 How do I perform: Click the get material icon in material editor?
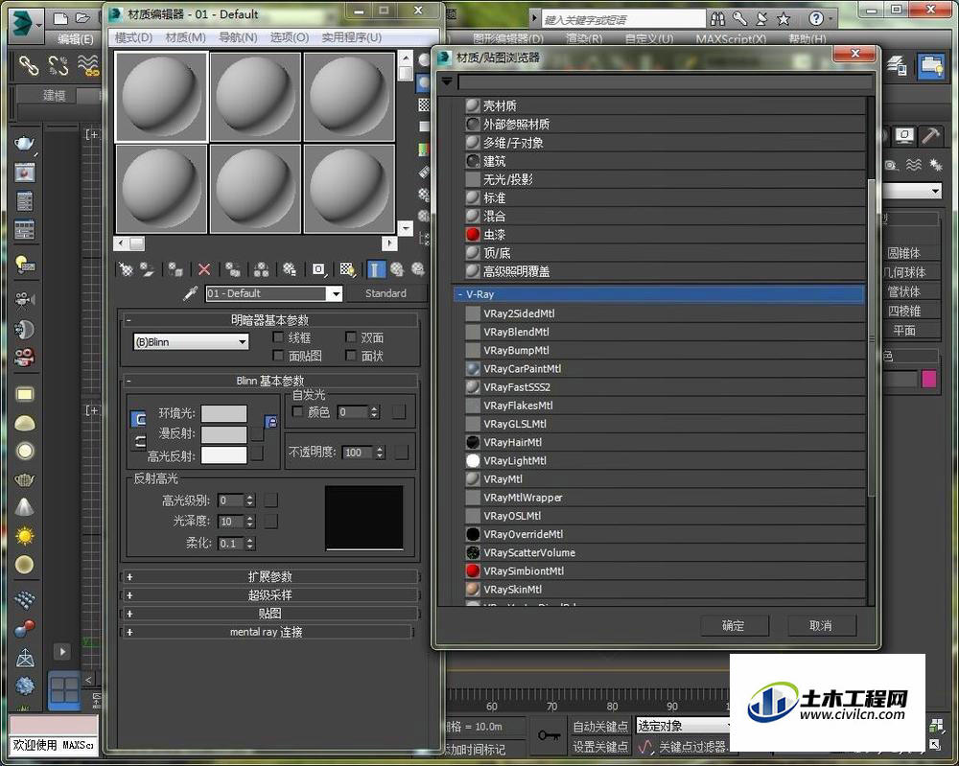[x=126, y=269]
